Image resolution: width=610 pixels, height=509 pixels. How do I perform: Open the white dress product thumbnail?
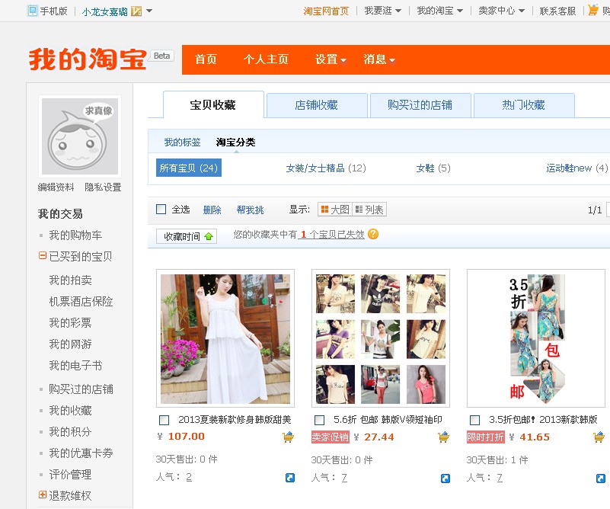pyautogui.click(x=225, y=335)
